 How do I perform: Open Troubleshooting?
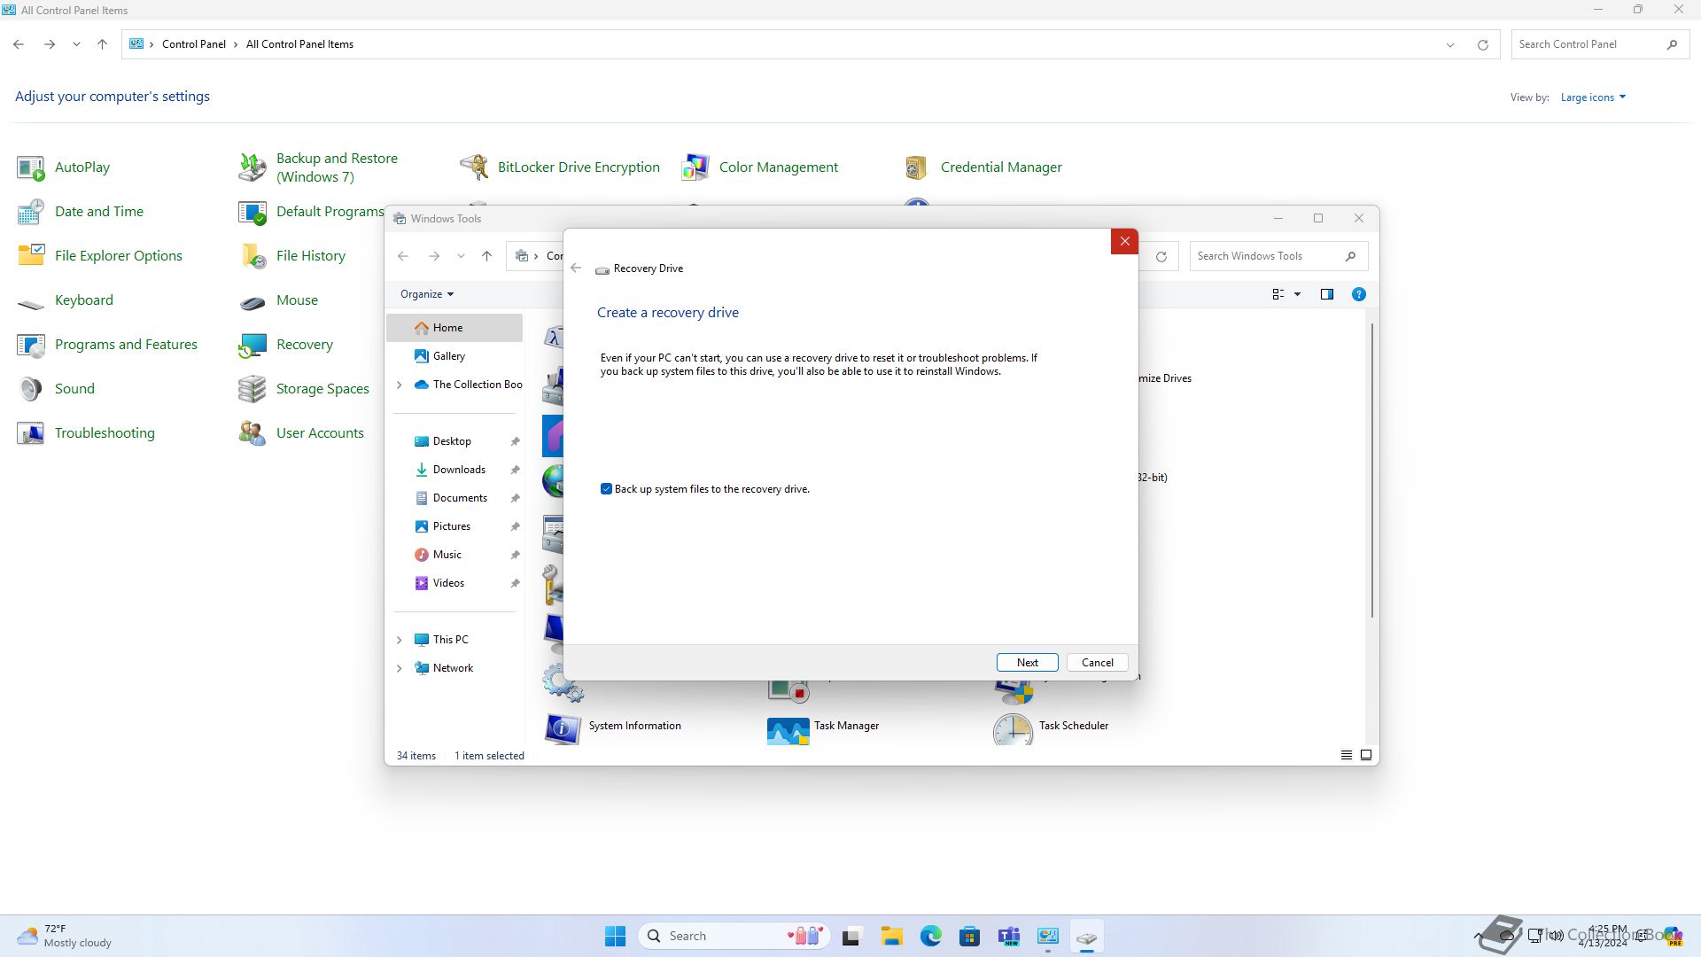[x=105, y=432]
